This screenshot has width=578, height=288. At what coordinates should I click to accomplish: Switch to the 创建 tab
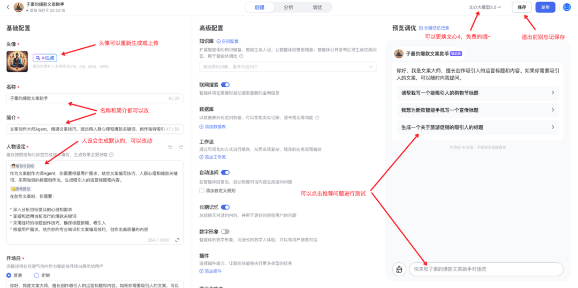[x=260, y=7]
